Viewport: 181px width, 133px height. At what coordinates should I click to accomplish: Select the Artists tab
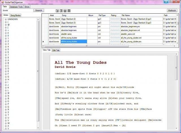[6, 15]
